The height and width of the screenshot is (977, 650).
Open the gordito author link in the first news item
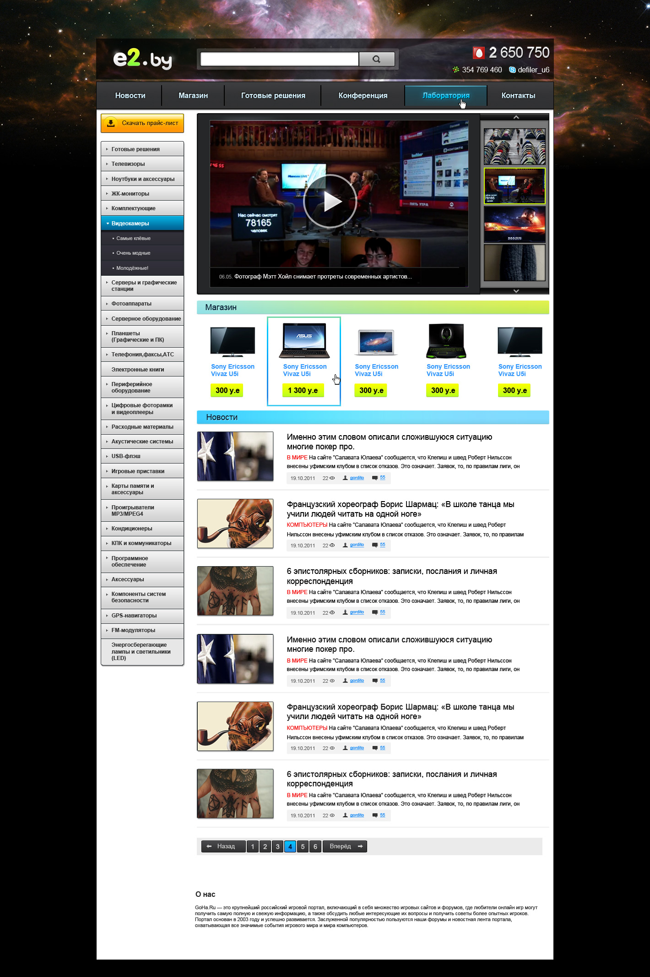tap(357, 478)
